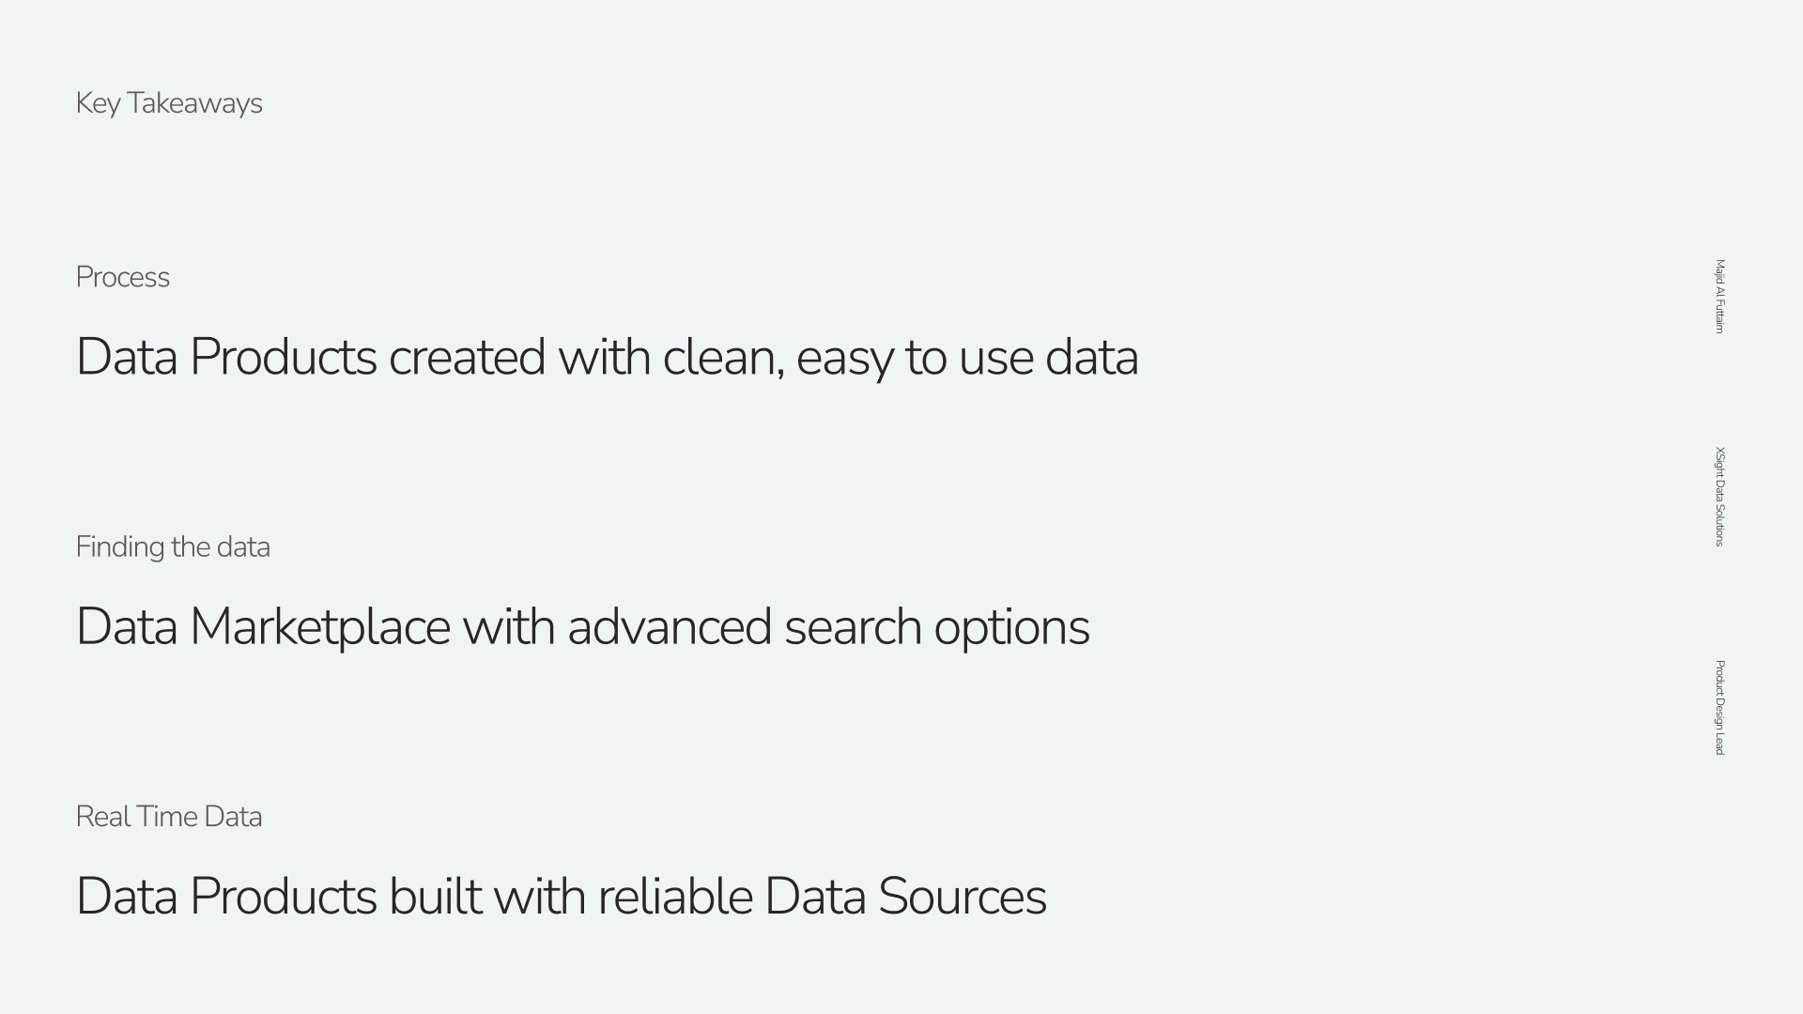Click the word "search" in Marketplace heading
The image size is (1803, 1014).
853,627
